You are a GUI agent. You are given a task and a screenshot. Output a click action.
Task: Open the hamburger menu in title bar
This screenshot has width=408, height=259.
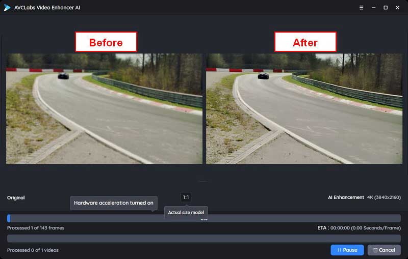click(361, 8)
